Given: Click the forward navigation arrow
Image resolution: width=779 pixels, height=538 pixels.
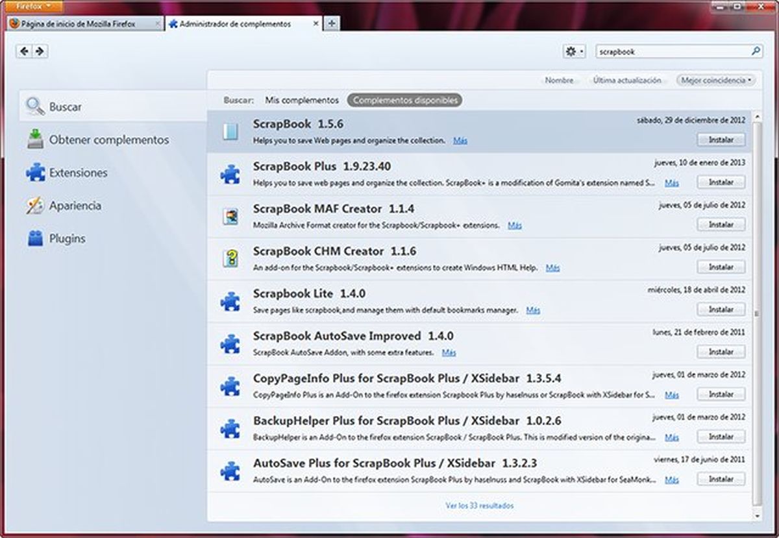Looking at the screenshot, I should [40, 51].
